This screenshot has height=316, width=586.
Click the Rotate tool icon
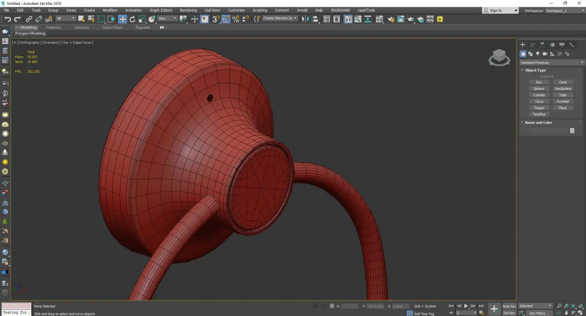pos(132,19)
